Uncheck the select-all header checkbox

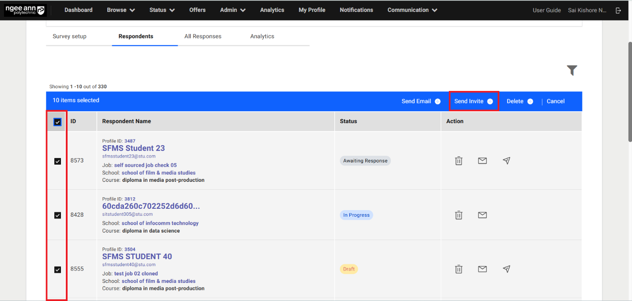57,122
